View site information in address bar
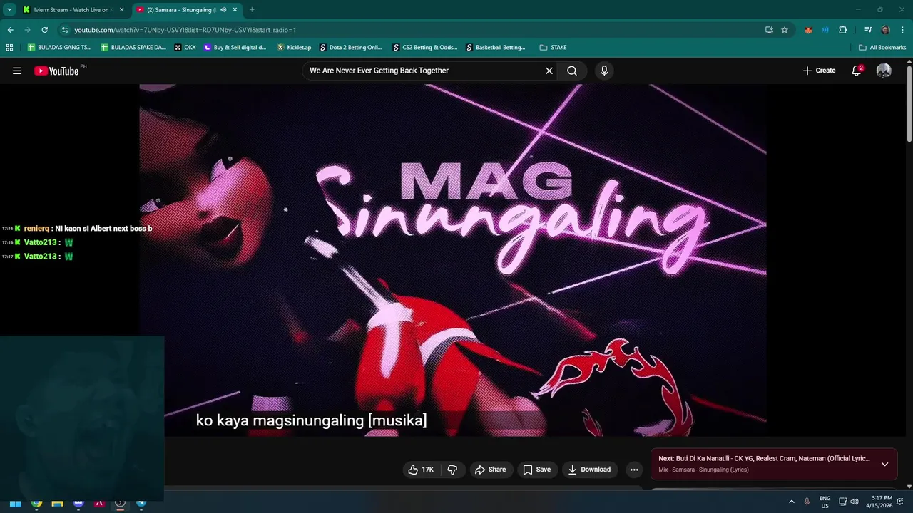The height and width of the screenshot is (513, 913). (65, 30)
